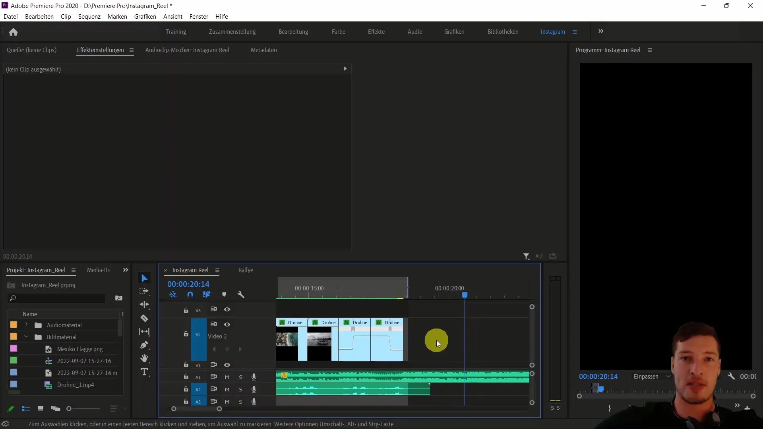
Task: Select the Ripple Edit tool
Action: coord(144,305)
